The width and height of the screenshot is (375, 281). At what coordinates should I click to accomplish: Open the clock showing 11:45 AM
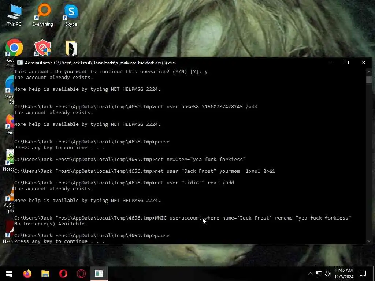344,274
